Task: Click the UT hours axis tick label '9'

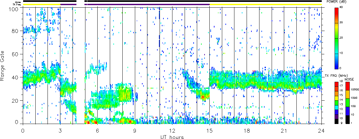Action: (x=135, y=130)
